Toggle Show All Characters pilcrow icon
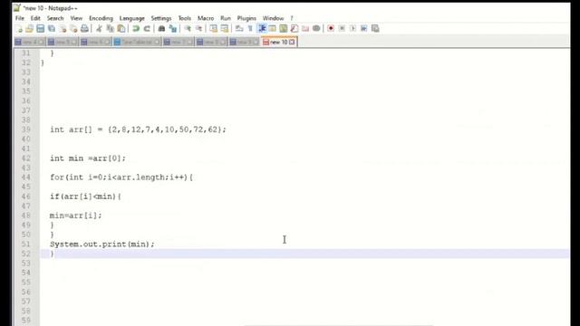 [x=250, y=28]
